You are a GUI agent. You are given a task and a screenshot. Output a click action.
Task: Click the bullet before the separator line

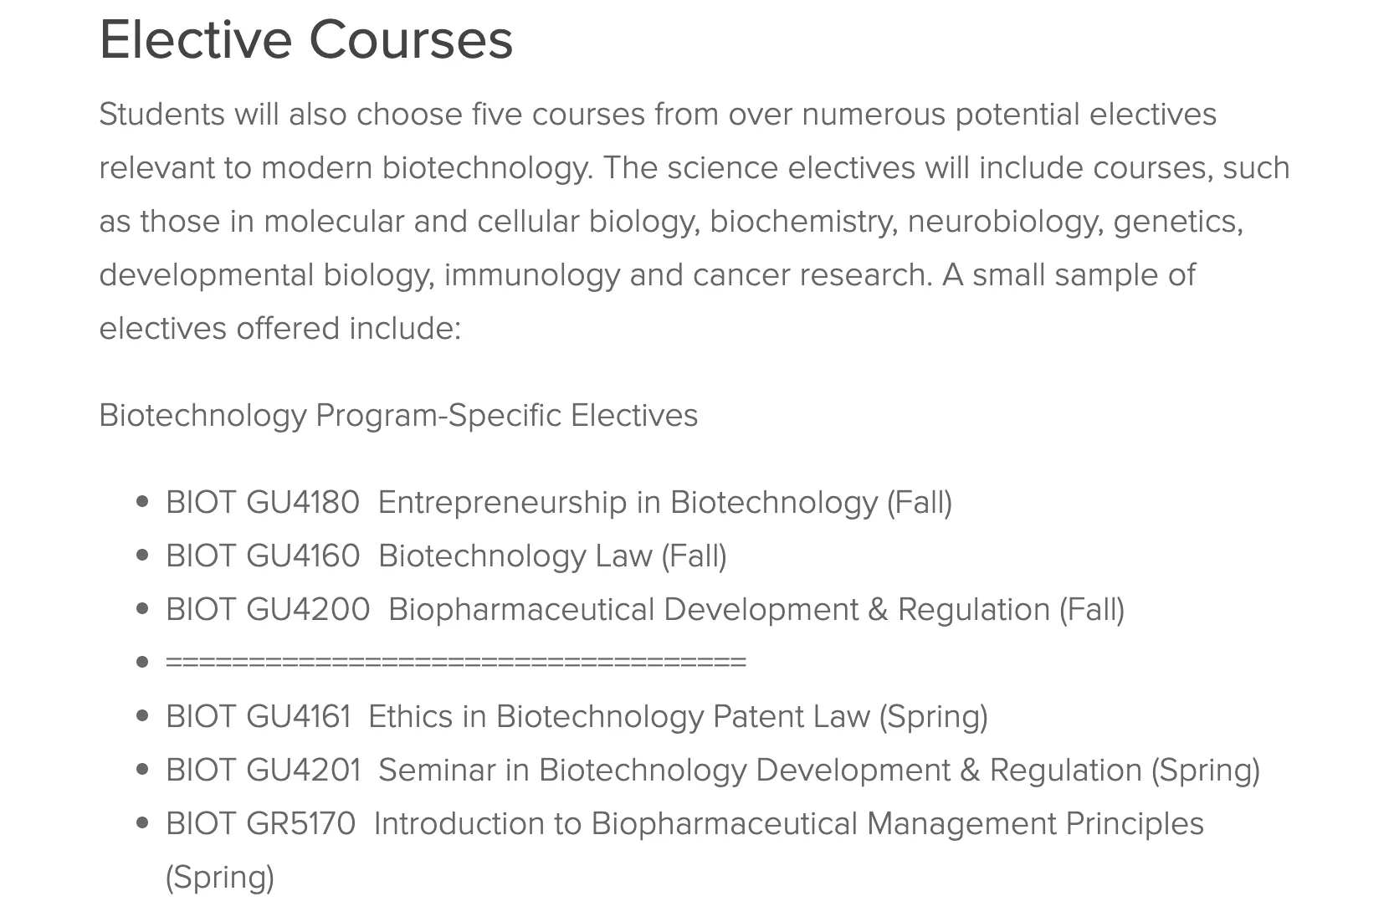[142, 663]
